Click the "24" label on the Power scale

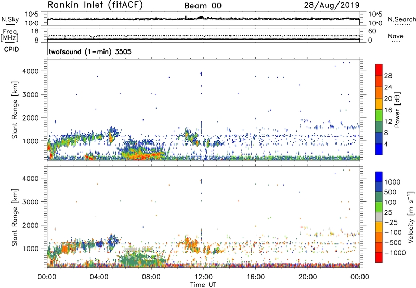point(388,87)
